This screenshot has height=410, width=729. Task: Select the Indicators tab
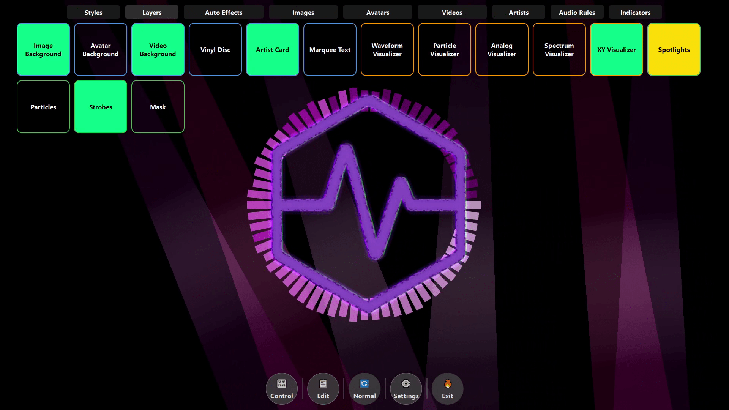(635, 13)
